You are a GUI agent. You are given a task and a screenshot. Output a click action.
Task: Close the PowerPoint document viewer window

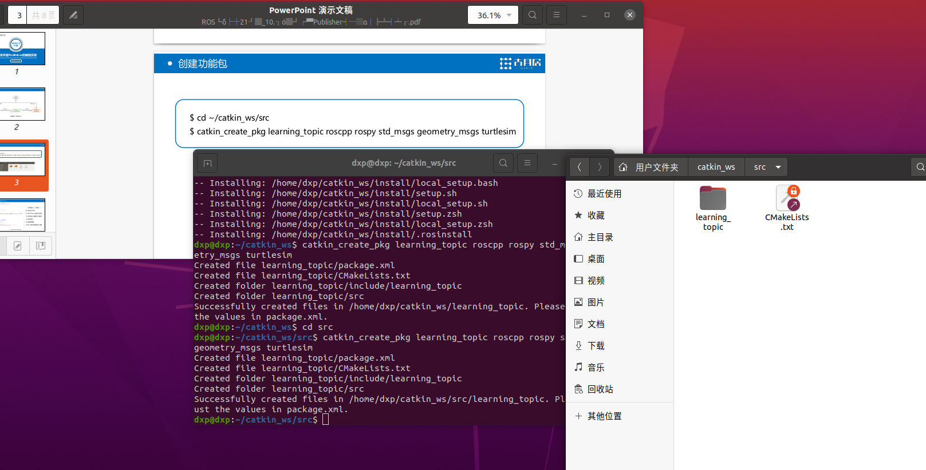tap(630, 15)
